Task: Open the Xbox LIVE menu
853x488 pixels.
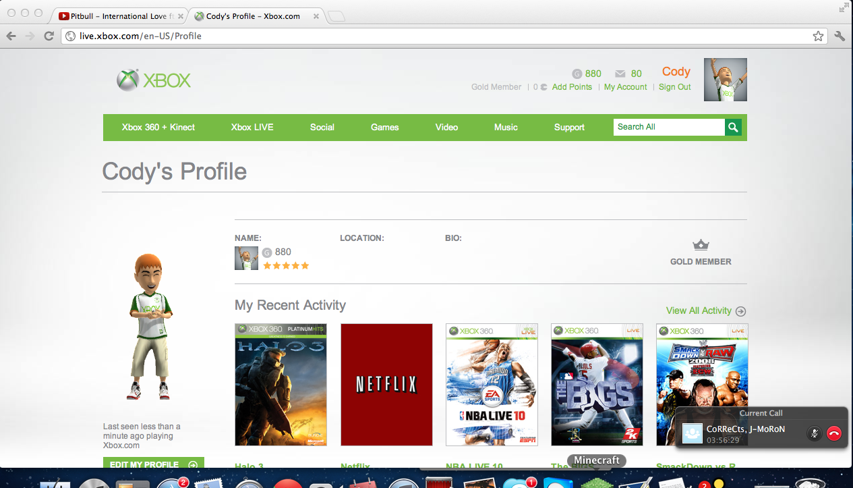Action: [252, 127]
